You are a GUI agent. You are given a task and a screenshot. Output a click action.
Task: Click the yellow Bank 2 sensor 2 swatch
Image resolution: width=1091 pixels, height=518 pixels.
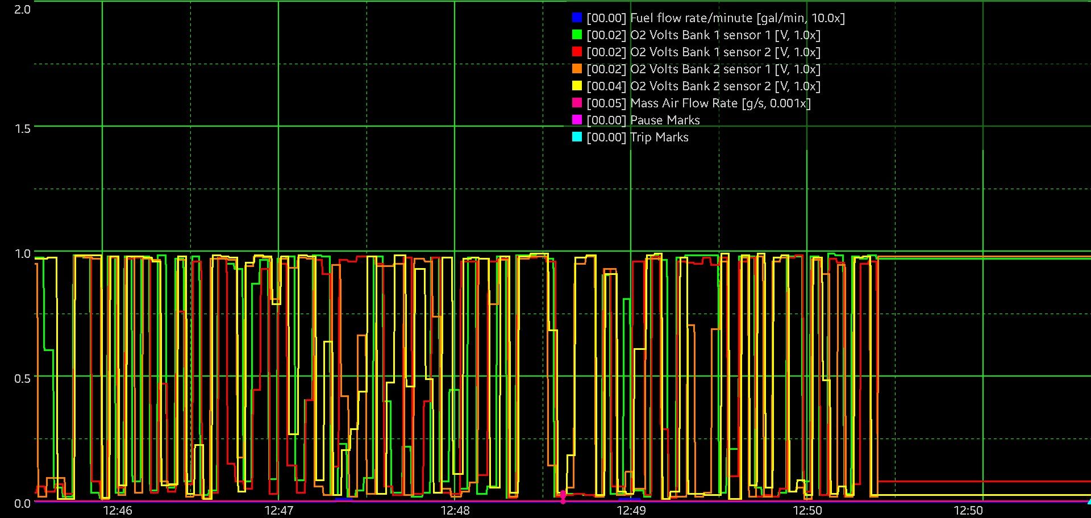coord(577,86)
